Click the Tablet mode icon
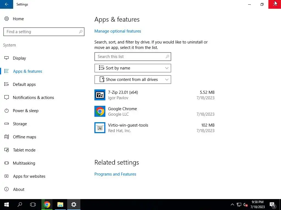 click(7, 150)
